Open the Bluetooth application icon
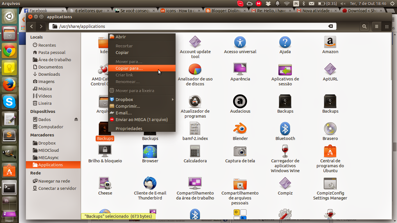The width and height of the screenshot is (397, 223). click(x=285, y=129)
